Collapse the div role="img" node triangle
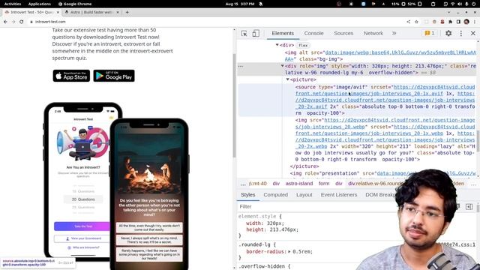 coord(282,66)
